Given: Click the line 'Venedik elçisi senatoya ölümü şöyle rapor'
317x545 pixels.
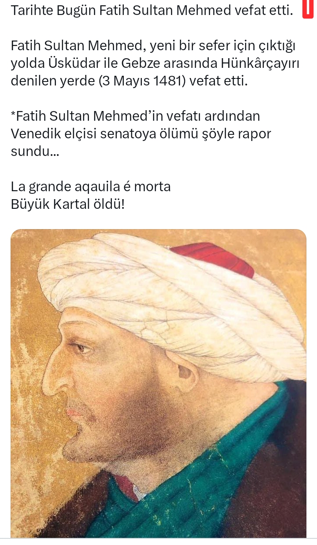Looking at the screenshot, I should (x=141, y=134).
